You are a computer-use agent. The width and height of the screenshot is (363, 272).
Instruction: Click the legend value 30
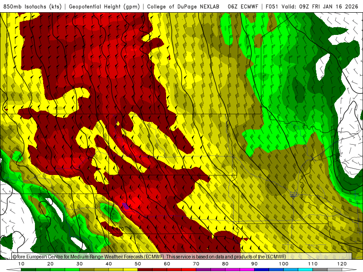coord(79,264)
